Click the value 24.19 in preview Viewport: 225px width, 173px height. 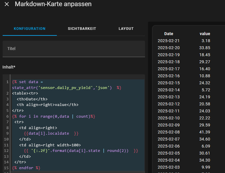[x=205, y=97]
